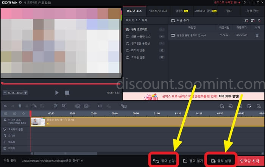Image resolution: width=265 pixels, height=167 pixels.
Task: Decrease timecode with the minus button
Action: (x=5, y=93)
